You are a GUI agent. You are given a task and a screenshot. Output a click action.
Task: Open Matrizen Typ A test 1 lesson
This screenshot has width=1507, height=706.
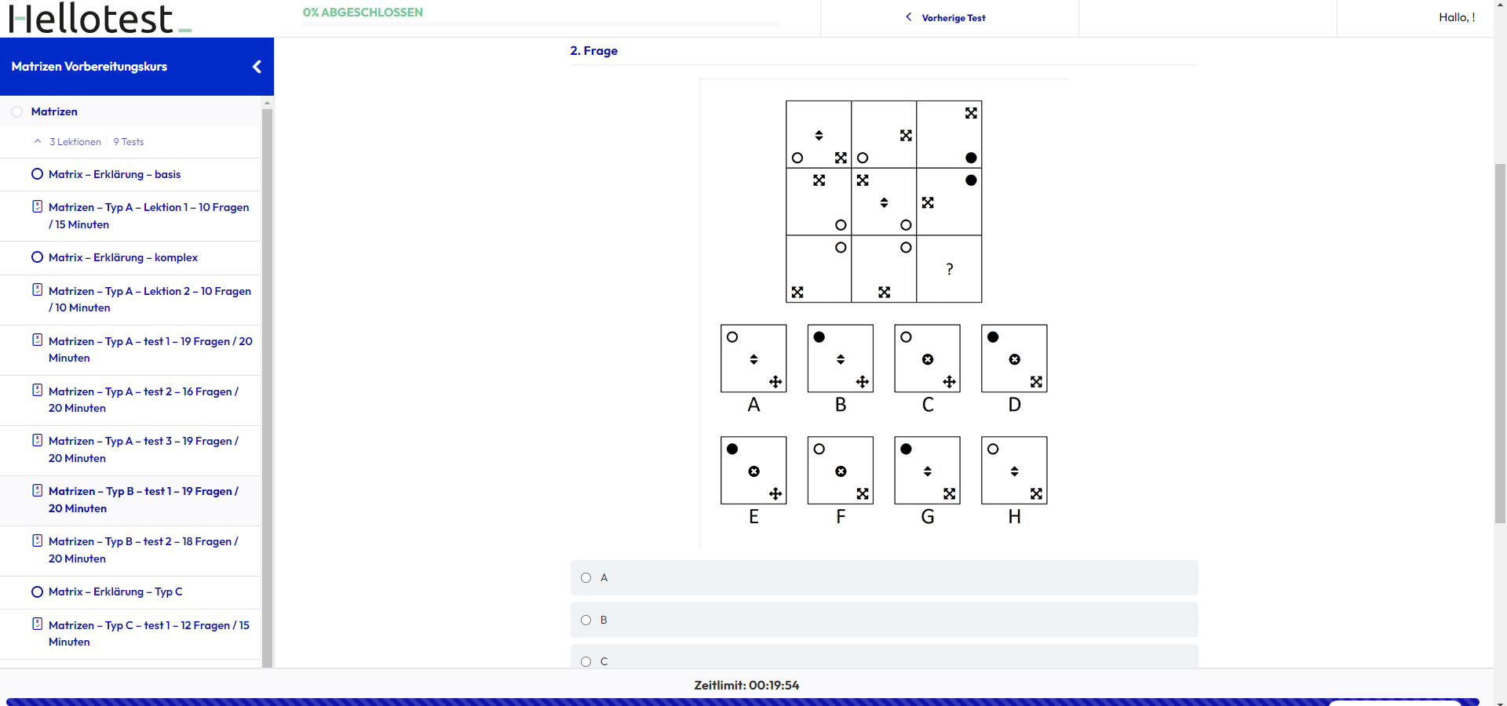(151, 350)
